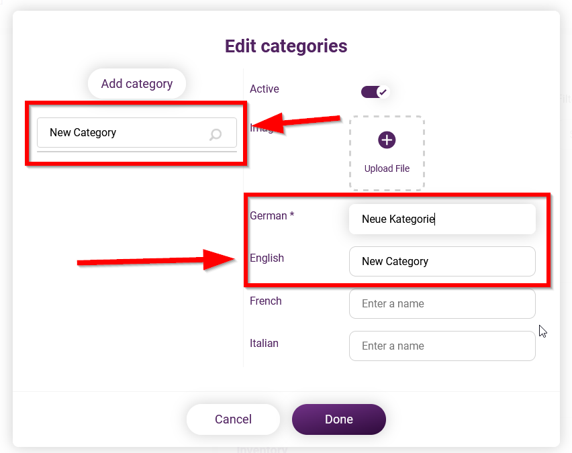Click the French field label
The image size is (572, 453).
[x=266, y=301]
